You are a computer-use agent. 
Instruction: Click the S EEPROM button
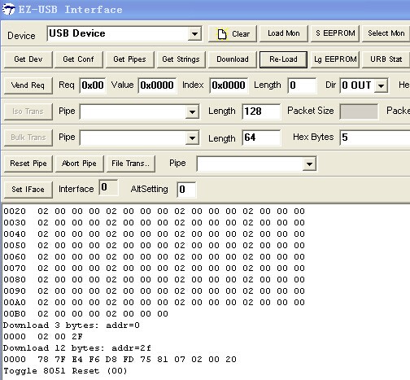pyautogui.click(x=335, y=33)
